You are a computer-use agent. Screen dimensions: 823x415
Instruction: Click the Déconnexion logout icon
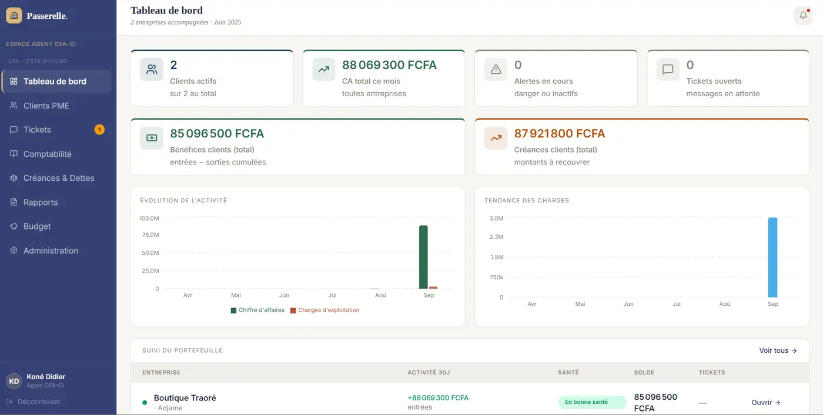(x=9, y=401)
